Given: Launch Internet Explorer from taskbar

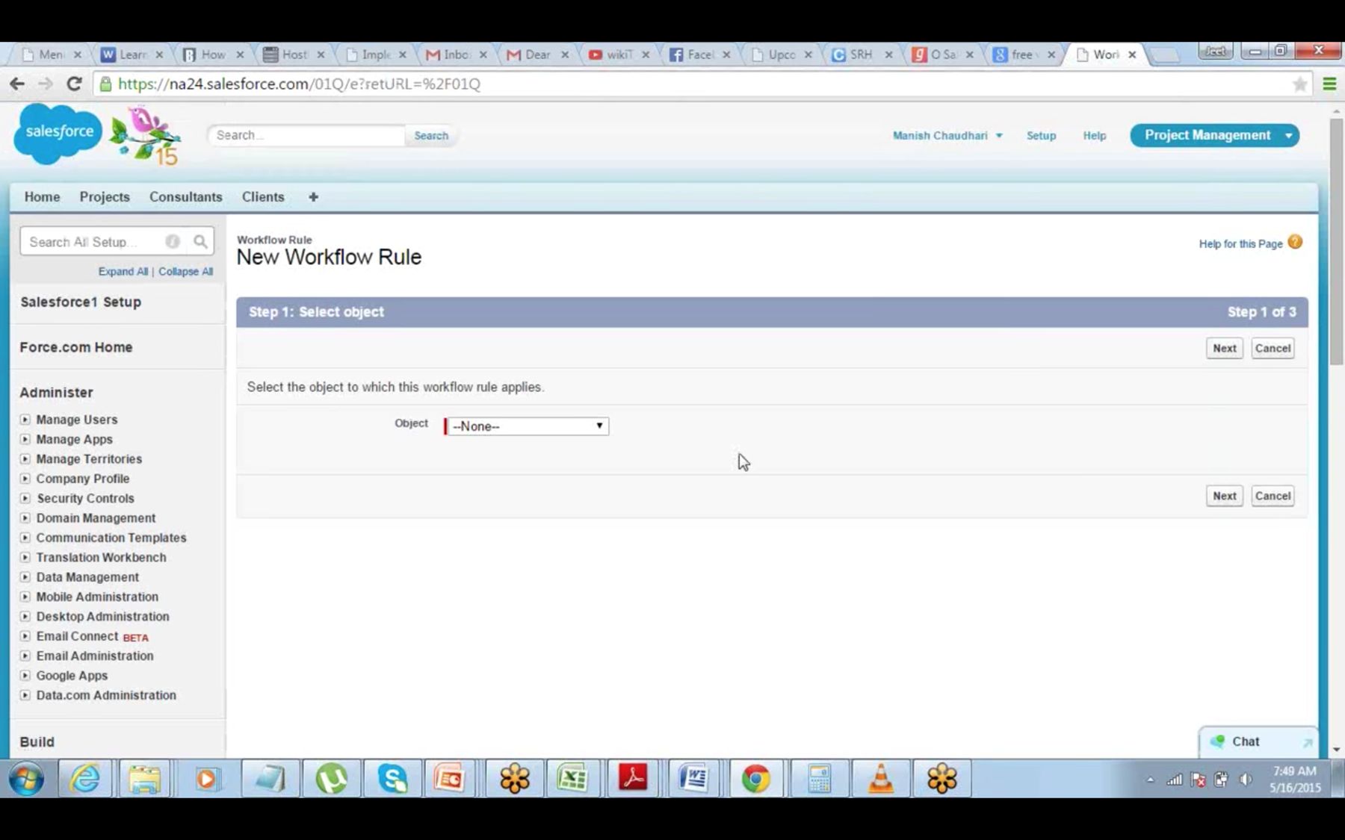Looking at the screenshot, I should pyautogui.click(x=85, y=779).
